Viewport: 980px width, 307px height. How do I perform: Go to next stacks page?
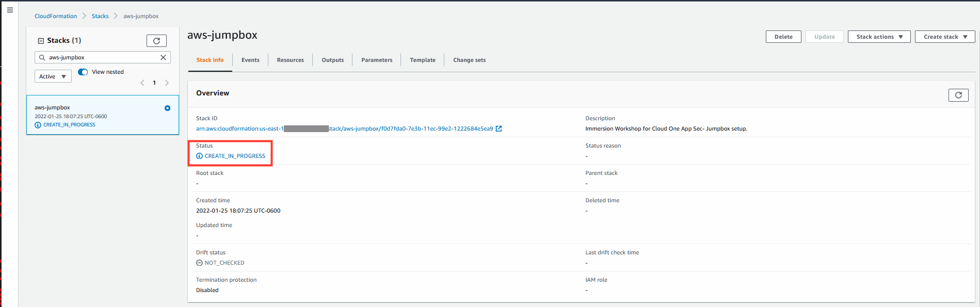click(x=167, y=83)
